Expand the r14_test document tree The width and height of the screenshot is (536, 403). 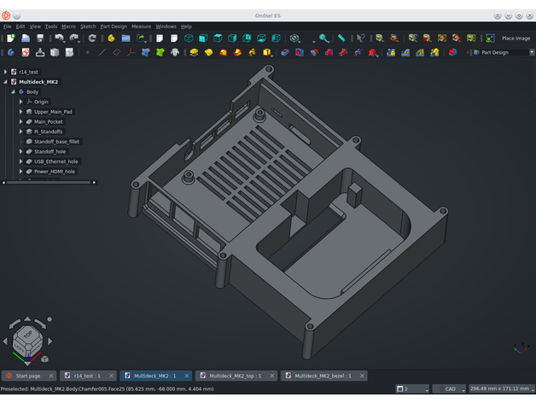point(5,72)
